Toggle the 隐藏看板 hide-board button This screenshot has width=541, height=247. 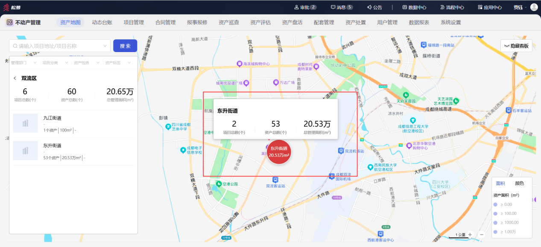point(516,46)
